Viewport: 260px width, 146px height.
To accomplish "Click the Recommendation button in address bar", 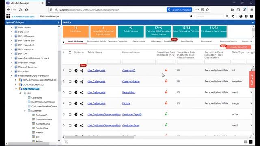I will coord(179,10).
